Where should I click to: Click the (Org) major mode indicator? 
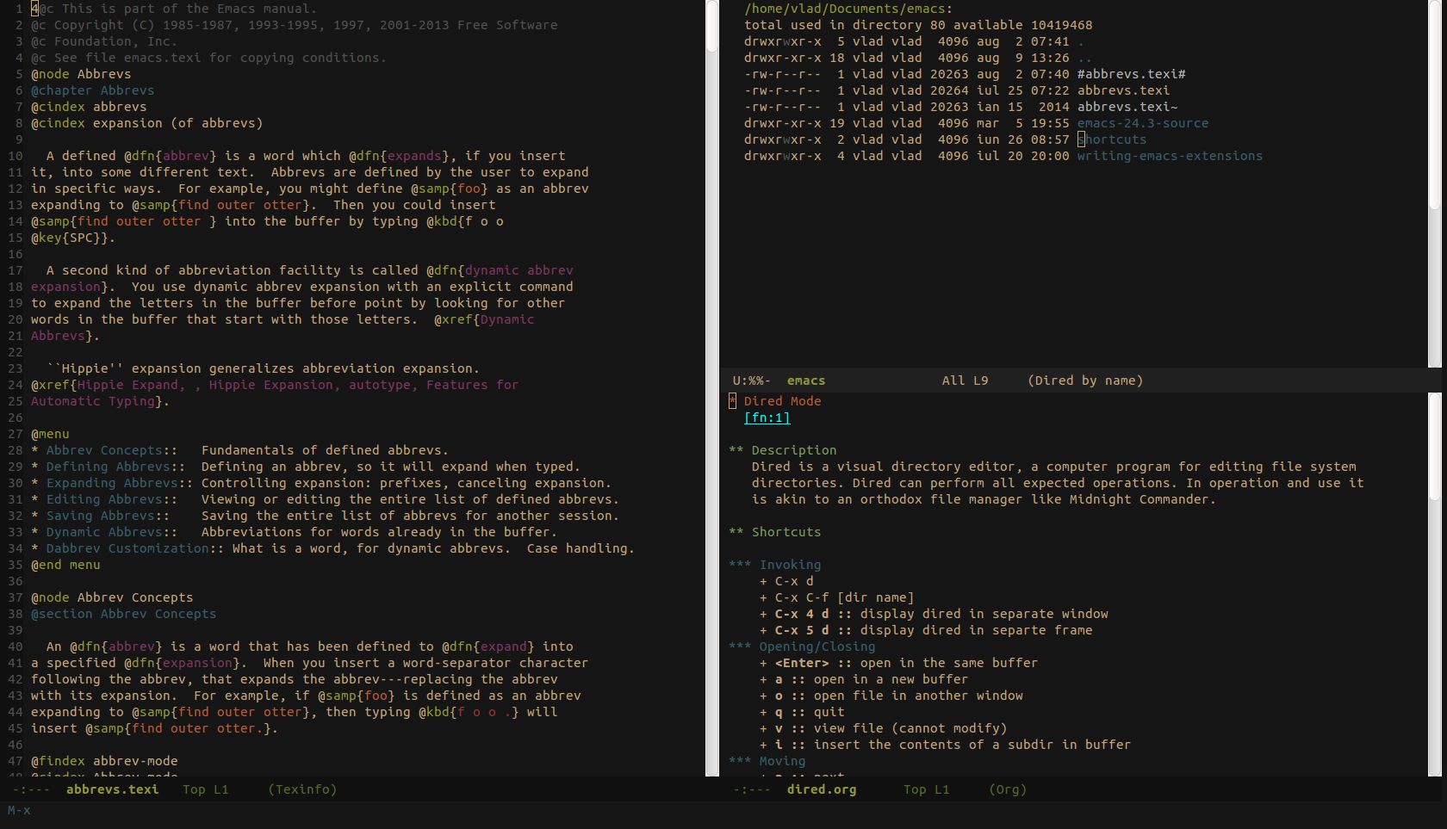(1008, 789)
